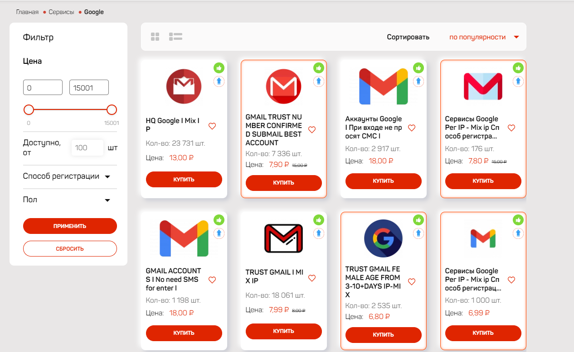Click quantity text 'Кол-во: 18 061 шт.'
The image size is (574, 352).
point(275,295)
